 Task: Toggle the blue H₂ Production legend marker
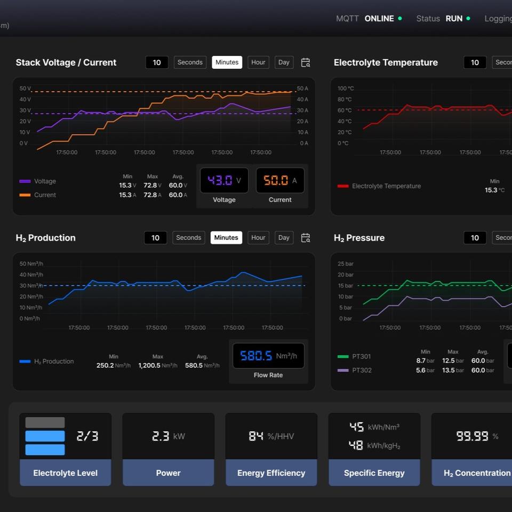(x=25, y=362)
